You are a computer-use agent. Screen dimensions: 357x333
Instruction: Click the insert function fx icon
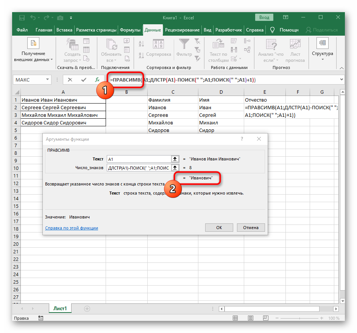(97, 80)
